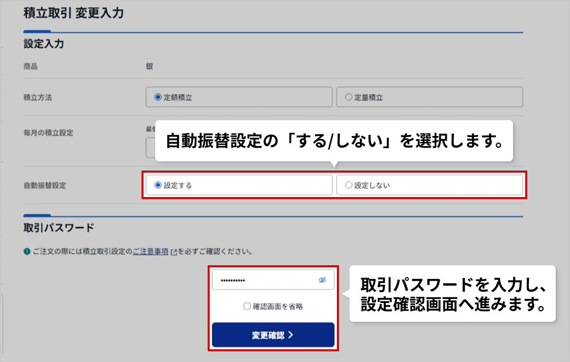
Task: Click the 設定入力 section heading
Action: [44, 44]
